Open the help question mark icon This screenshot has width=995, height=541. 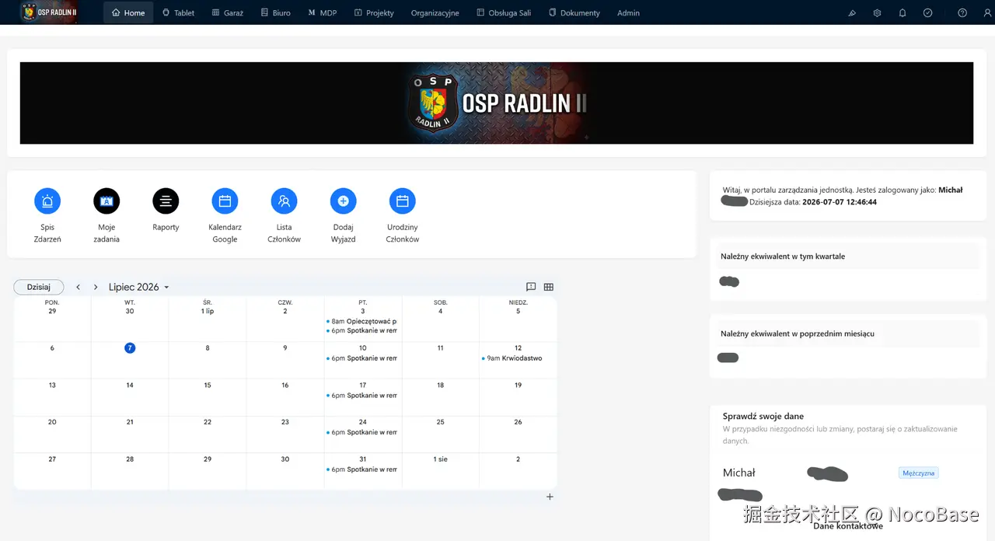(x=962, y=13)
